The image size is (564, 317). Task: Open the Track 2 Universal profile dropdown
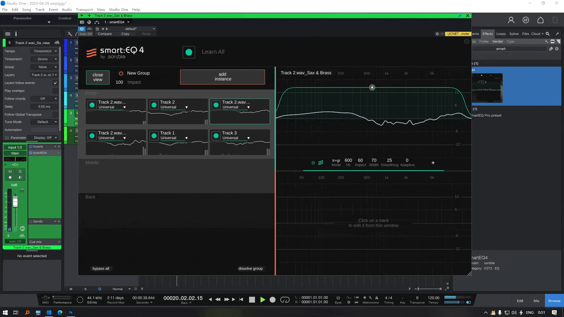[x=174, y=107]
